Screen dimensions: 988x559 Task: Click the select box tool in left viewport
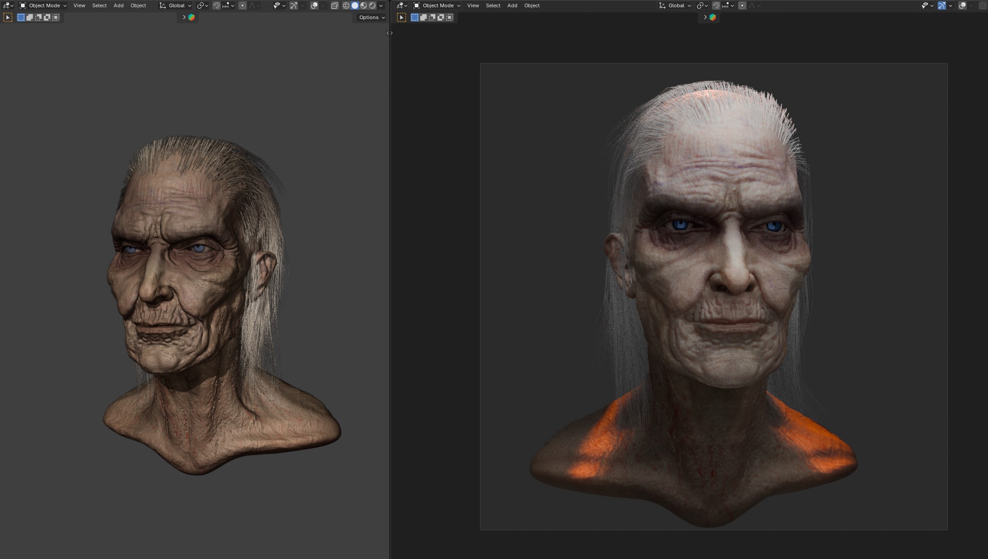coord(8,17)
